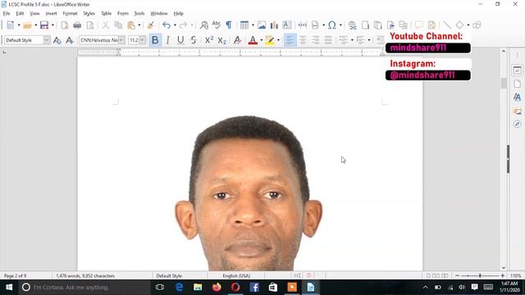Open the bullet list dropdown arrow
The image size is (525, 295).
(x=352, y=40)
